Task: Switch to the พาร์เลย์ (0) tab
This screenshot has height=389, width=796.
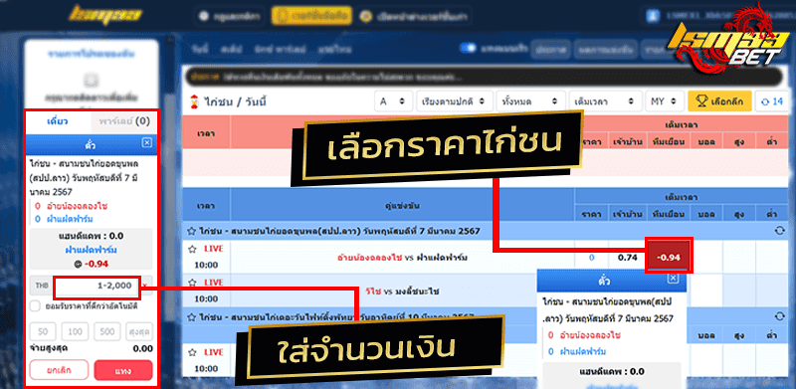Action: click(123, 121)
